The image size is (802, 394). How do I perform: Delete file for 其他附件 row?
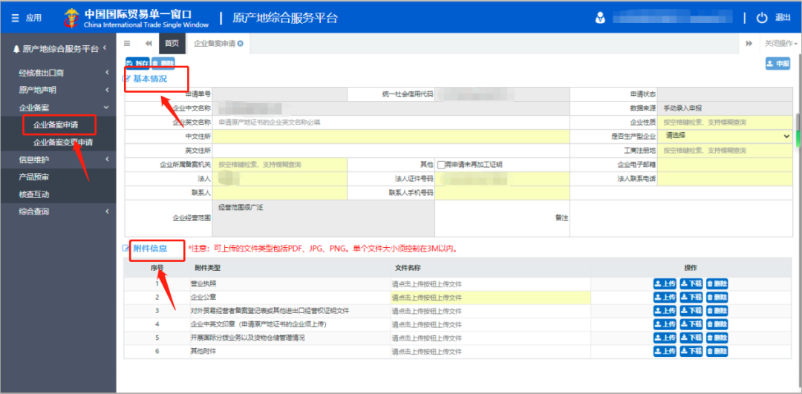pyautogui.click(x=717, y=351)
